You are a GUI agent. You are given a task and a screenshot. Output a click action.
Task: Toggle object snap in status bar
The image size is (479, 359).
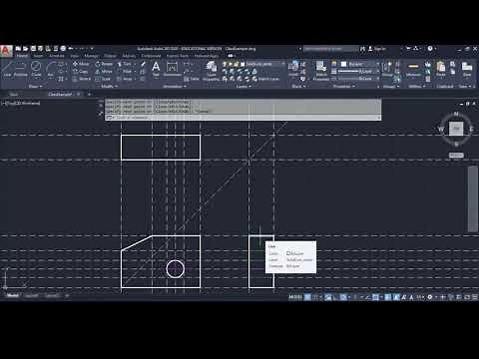pyautogui.click(x=375, y=297)
